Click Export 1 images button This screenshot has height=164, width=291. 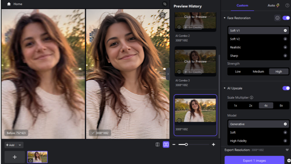pos(254,160)
